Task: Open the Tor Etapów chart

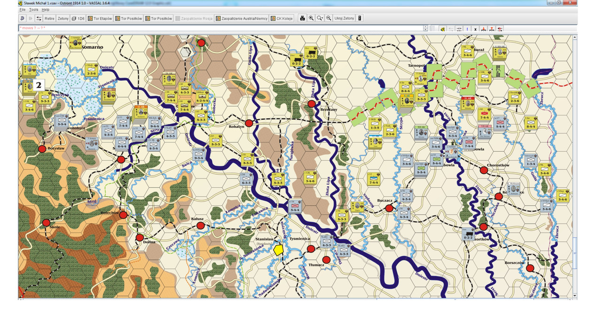Action: point(100,18)
